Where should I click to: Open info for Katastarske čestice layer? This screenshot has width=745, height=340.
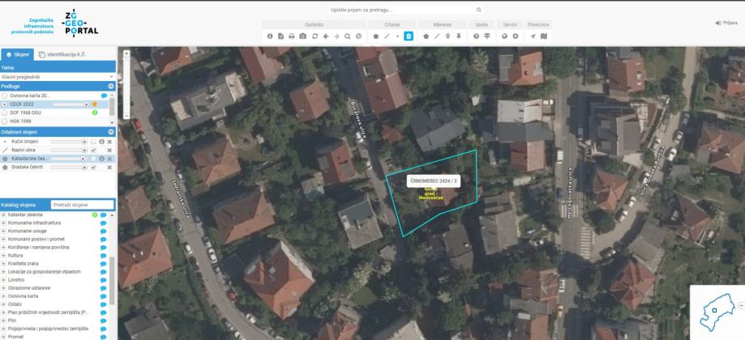(x=101, y=159)
